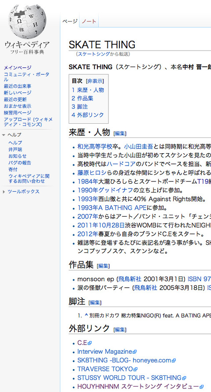Click ヘルプ link under help section

[x=15, y=143]
